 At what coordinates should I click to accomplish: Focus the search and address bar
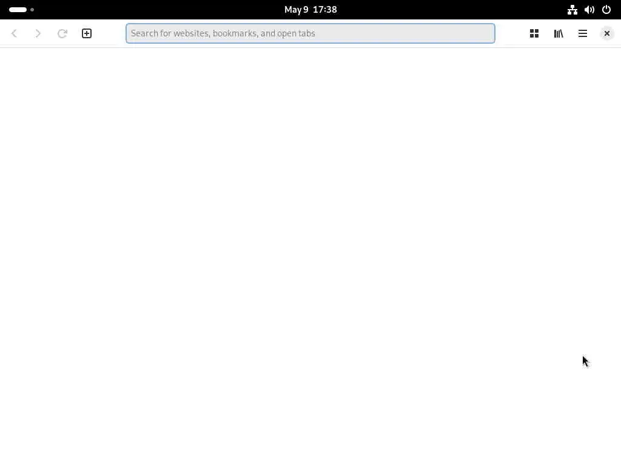310,33
